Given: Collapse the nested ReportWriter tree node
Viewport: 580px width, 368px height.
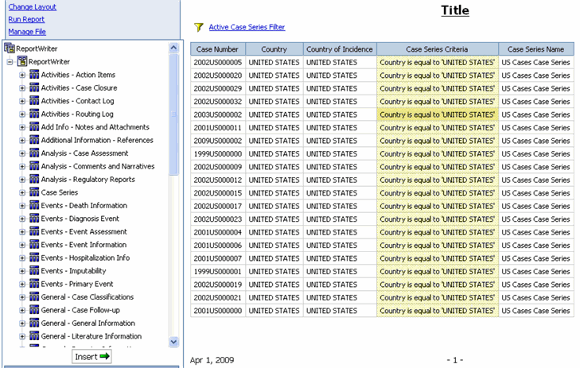Looking at the screenshot, I should pos(10,62).
